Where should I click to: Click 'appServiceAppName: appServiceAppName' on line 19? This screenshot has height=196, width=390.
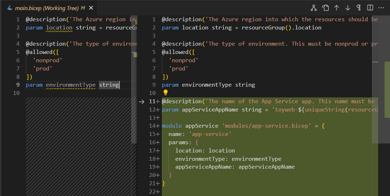tap(235, 167)
